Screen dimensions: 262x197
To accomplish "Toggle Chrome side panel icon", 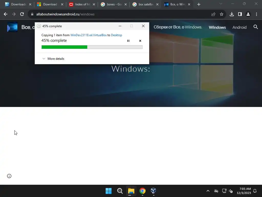I will coord(240,14).
